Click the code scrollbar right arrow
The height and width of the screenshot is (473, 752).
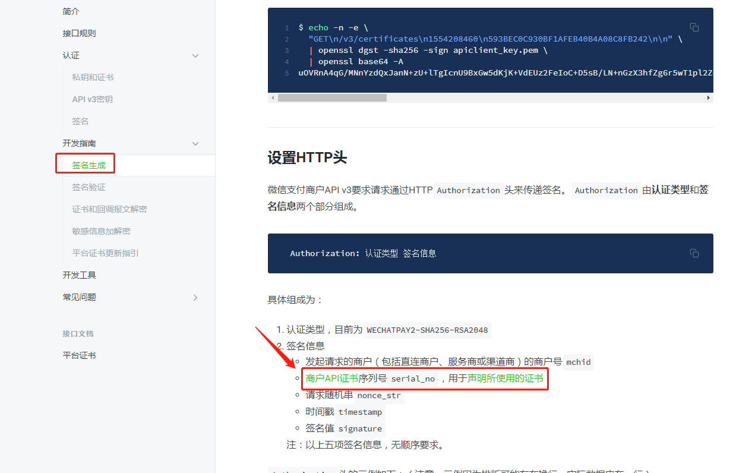pyautogui.click(x=708, y=97)
